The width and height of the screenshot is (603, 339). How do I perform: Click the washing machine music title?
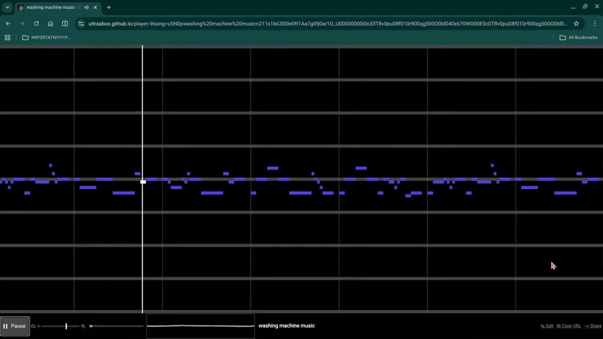pos(286,326)
